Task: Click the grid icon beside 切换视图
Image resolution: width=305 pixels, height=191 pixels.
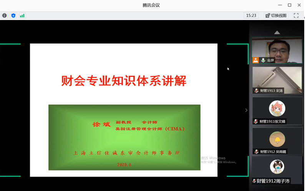Action: tap(268, 16)
